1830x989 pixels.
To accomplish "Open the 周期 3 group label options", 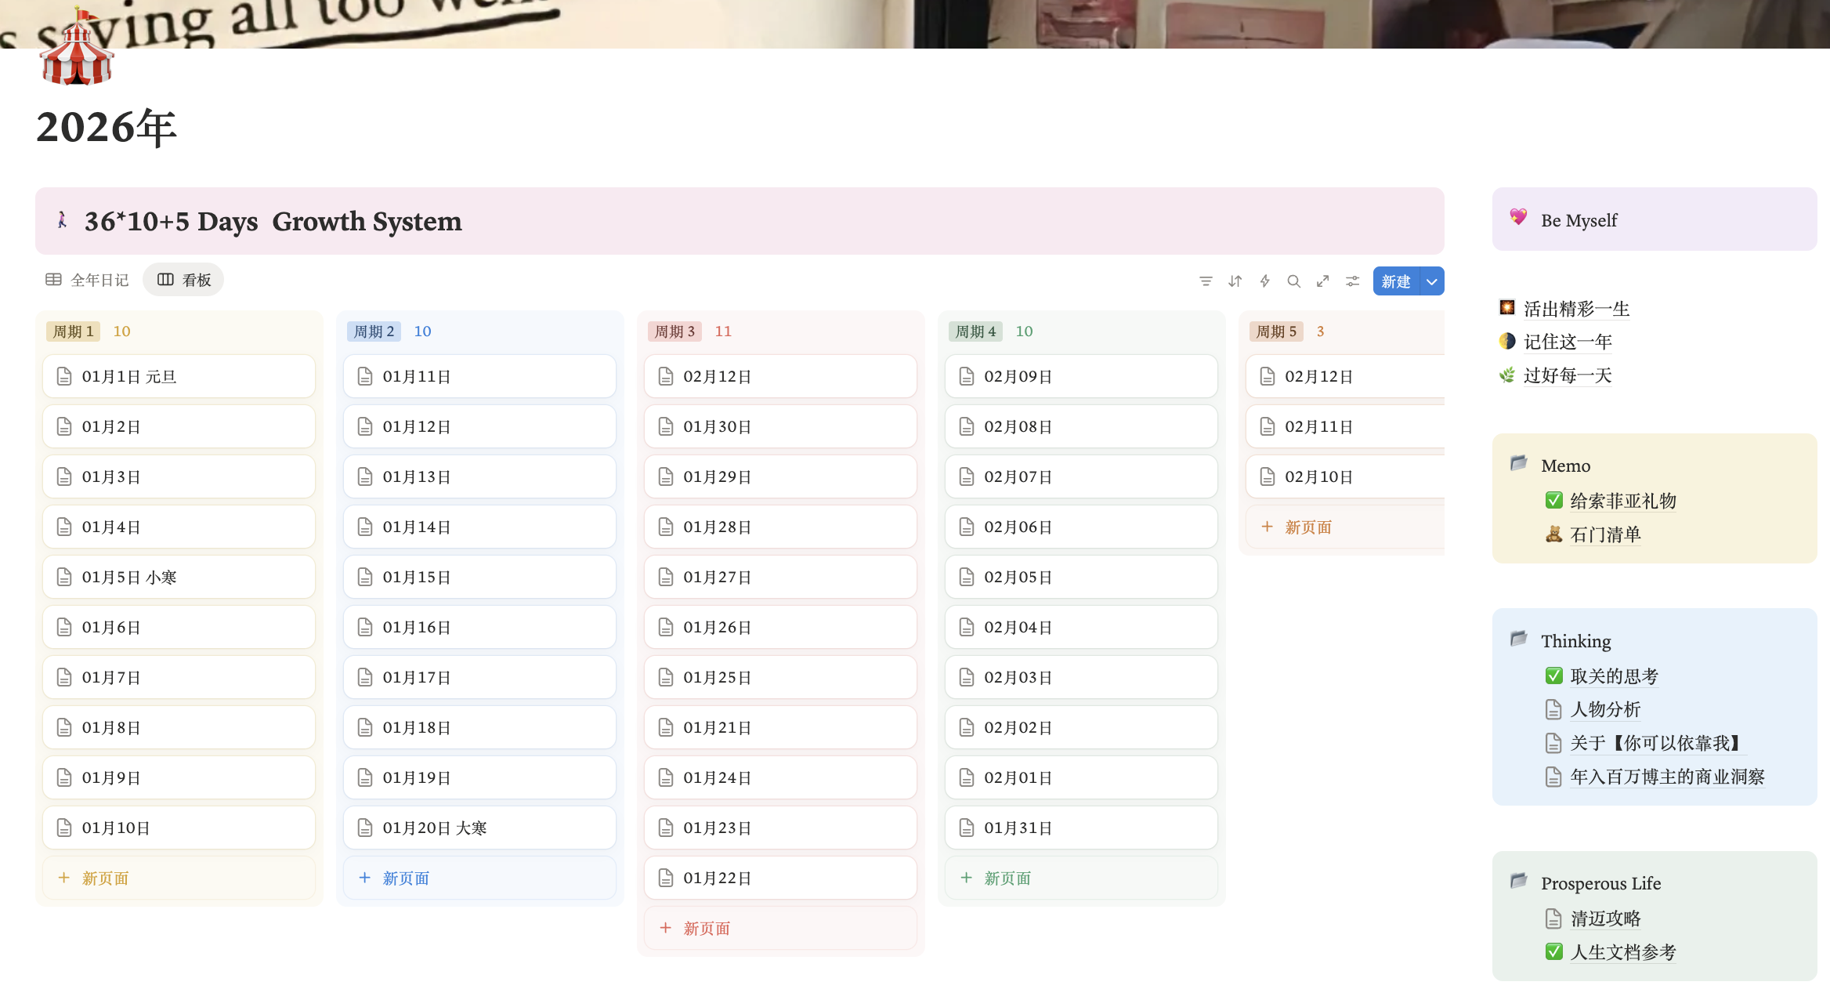I will pyautogui.click(x=674, y=331).
